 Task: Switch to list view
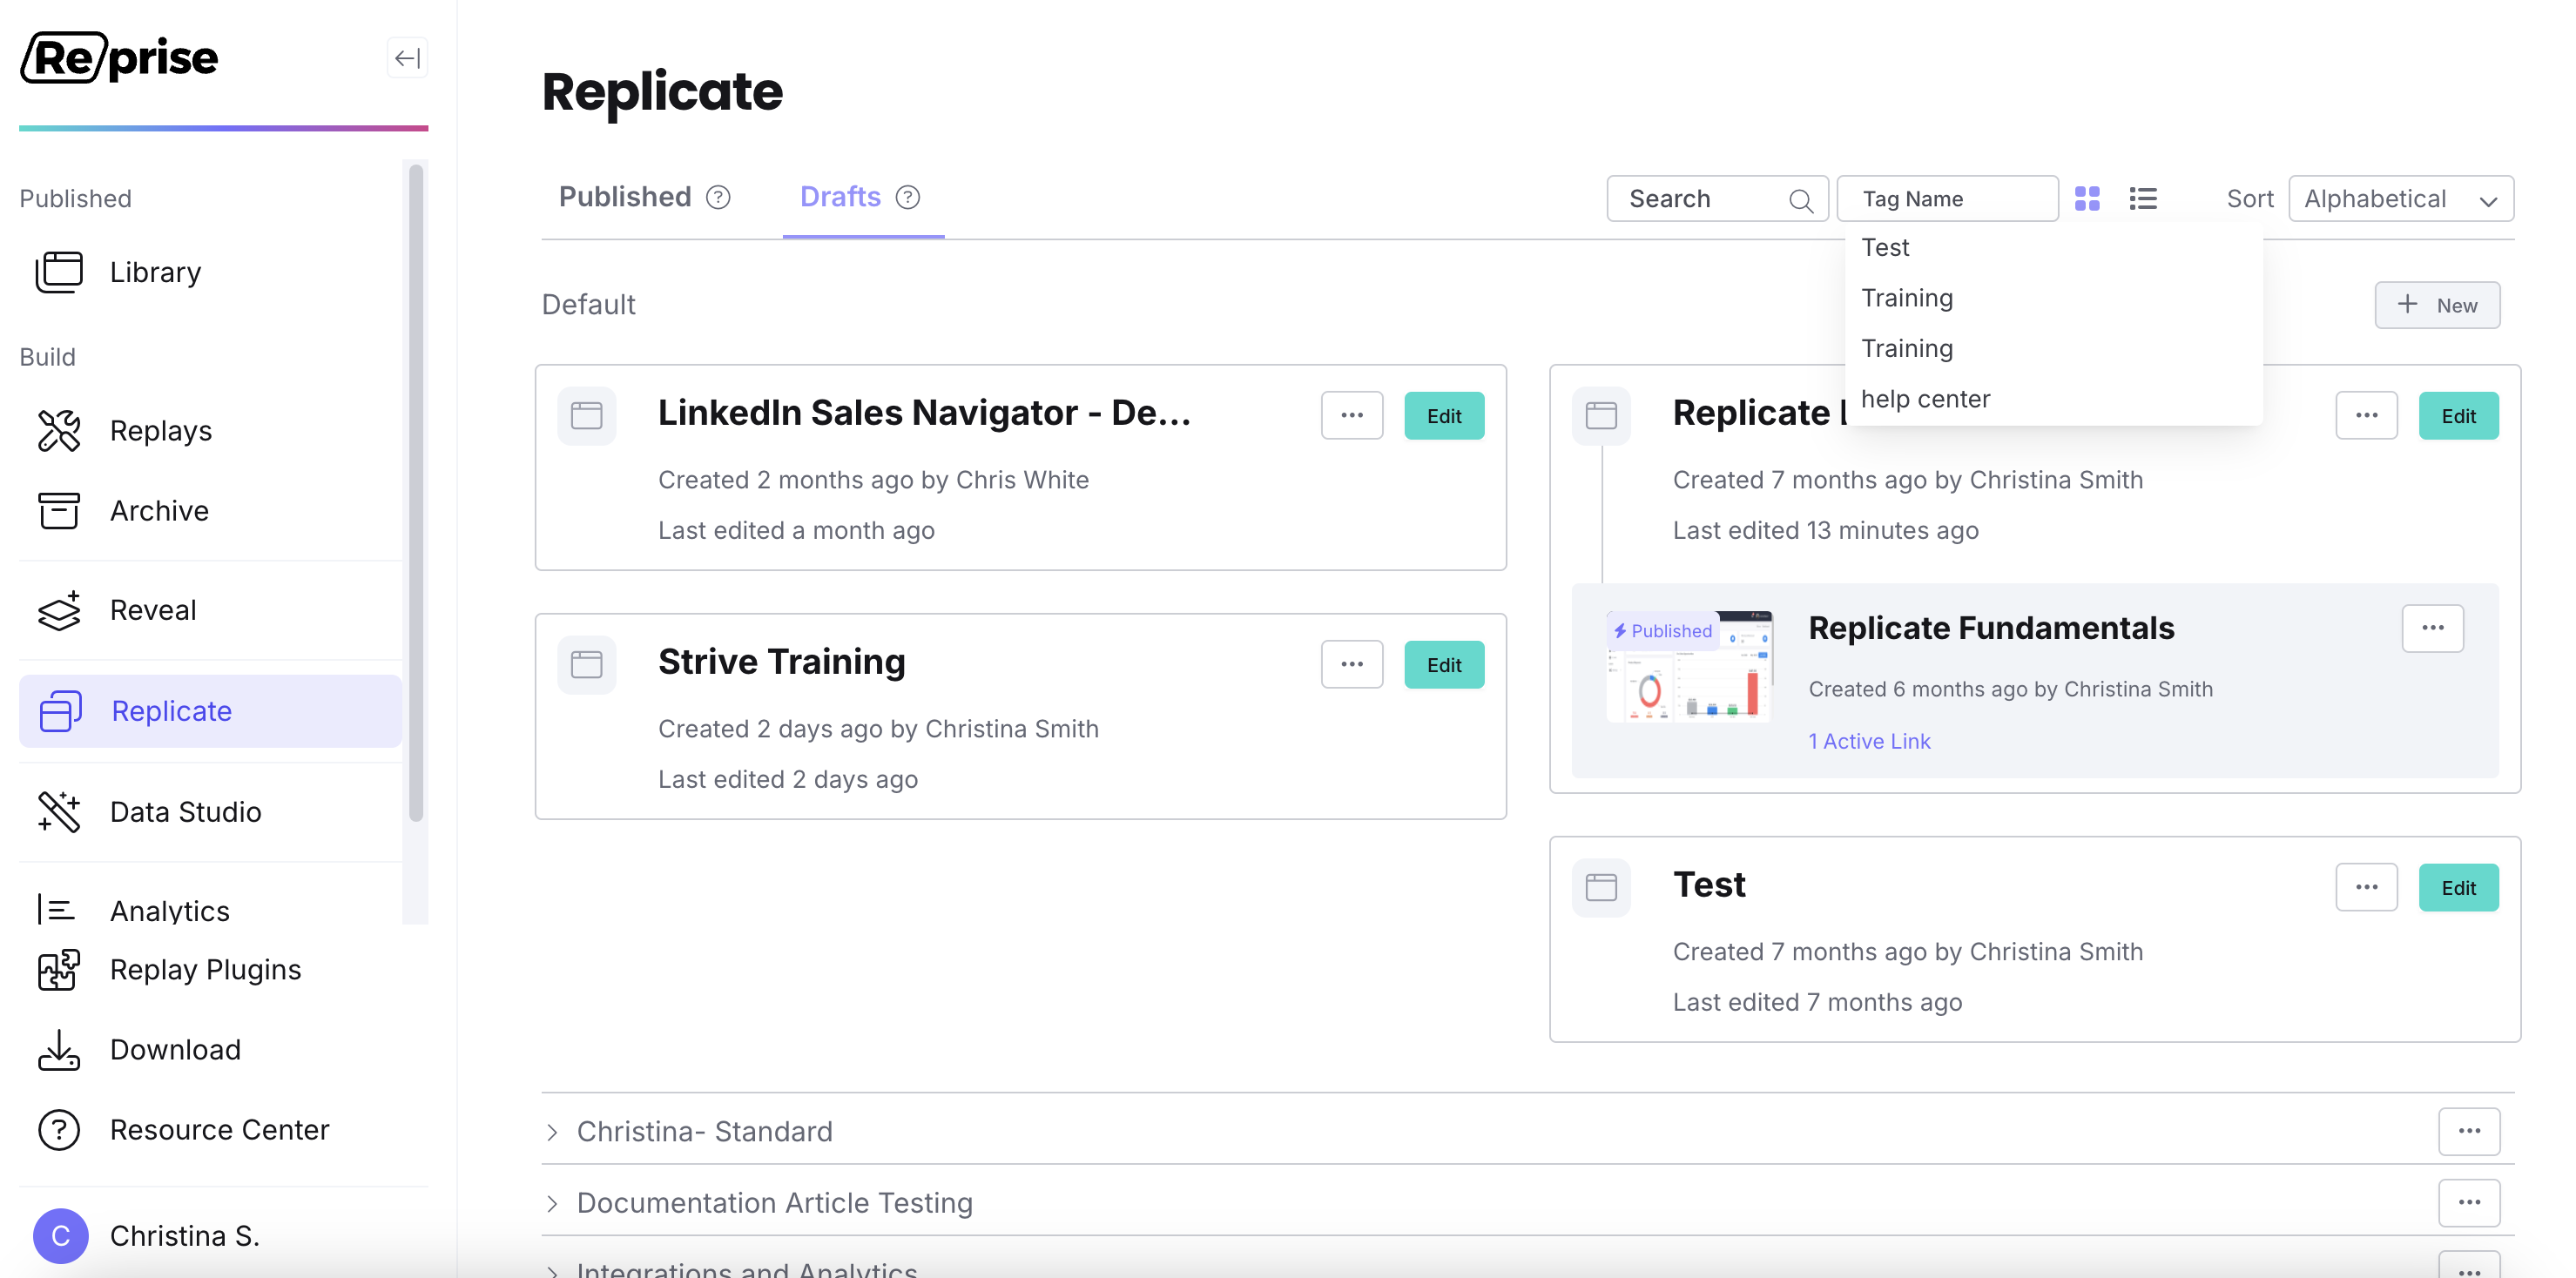coord(2142,199)
